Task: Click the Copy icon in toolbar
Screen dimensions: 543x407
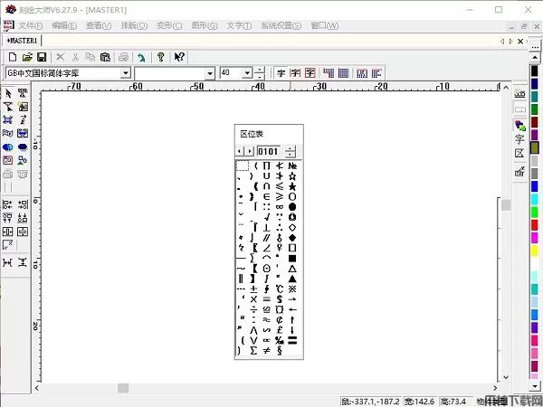Action: pos(90,57)
